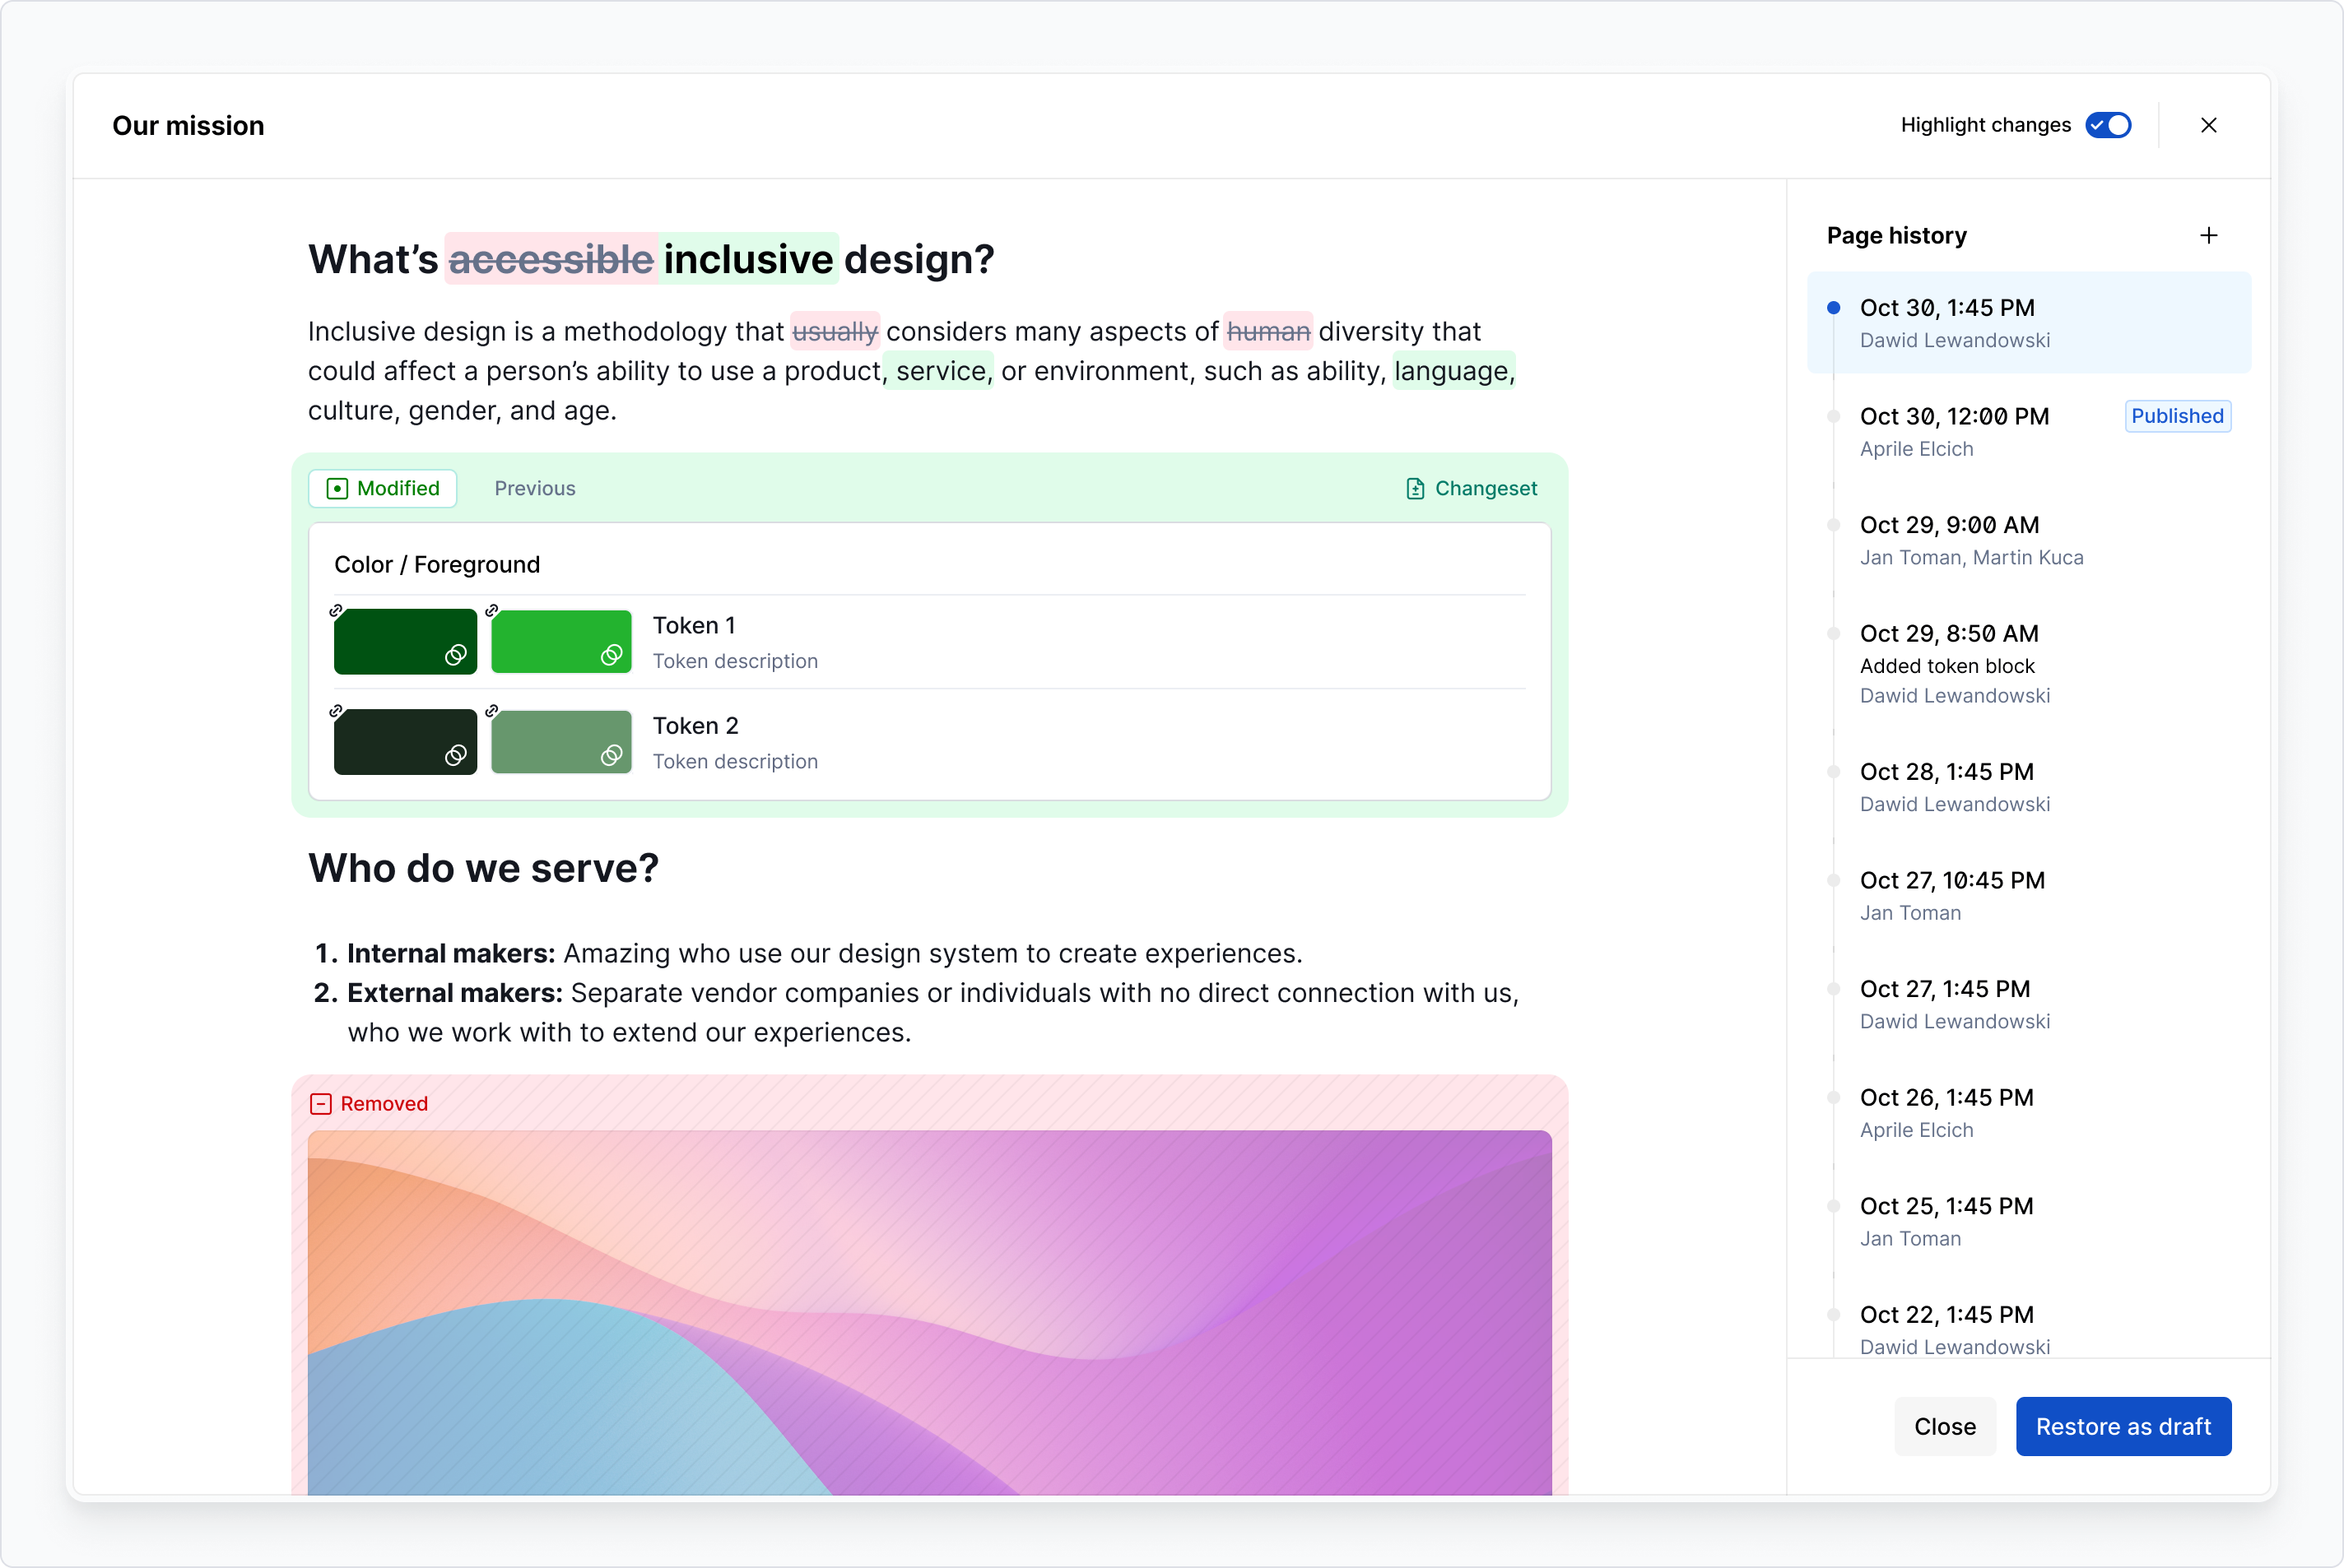Click Restore as draft
This screenshot has height=1568, width=2344.
2123,1426
